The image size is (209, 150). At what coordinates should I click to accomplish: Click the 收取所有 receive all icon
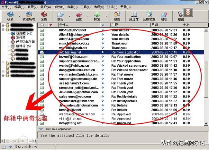click(29, 14)
